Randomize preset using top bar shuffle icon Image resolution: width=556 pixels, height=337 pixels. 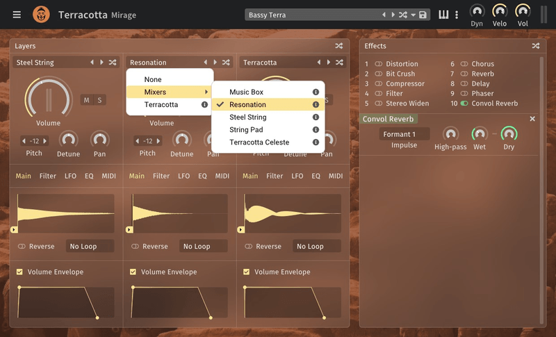coord(403,15)
